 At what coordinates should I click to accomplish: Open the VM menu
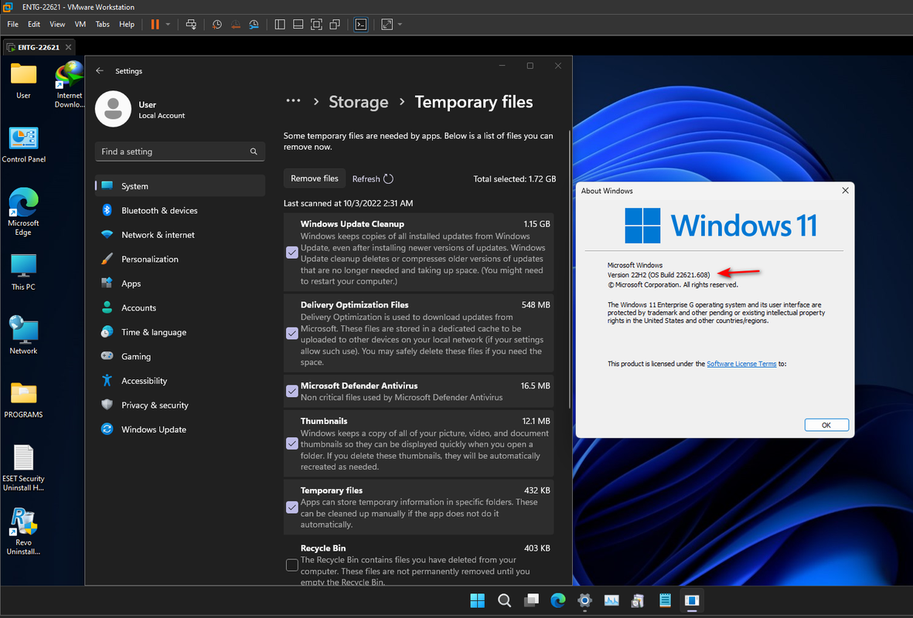point(80,25)
